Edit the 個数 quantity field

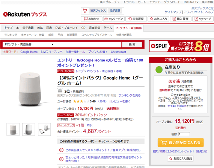(x=184, y=134)
